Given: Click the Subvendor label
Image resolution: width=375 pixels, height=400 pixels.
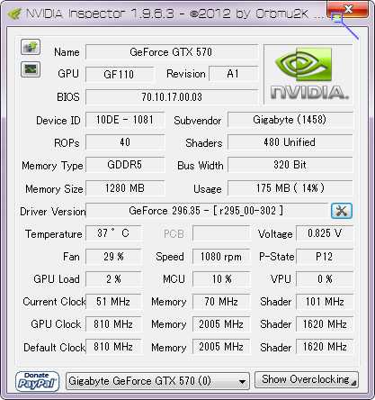Looking at the screenshot, I should tap(198, 121).
